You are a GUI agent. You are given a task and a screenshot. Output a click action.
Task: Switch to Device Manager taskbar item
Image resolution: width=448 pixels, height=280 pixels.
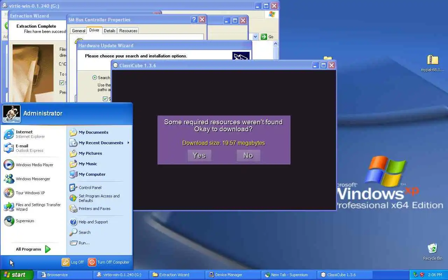pos(233,275)
